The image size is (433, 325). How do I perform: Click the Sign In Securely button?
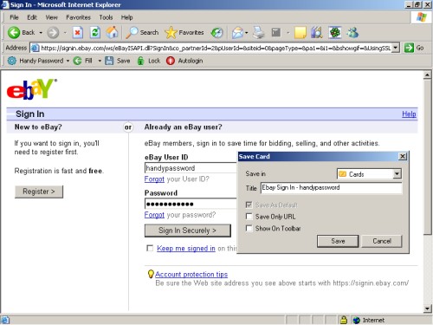(x=188, y=231)
